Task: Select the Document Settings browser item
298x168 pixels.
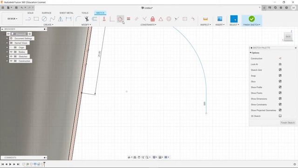Action: coord(23,38)
